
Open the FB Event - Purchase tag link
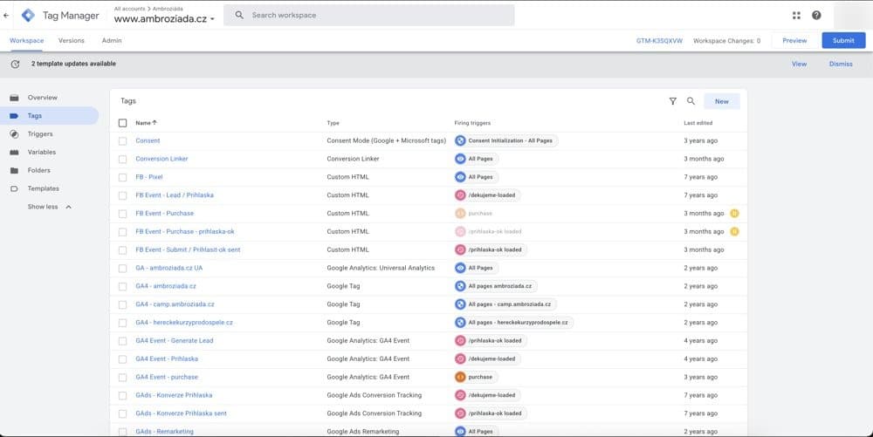tap(165, 214)
